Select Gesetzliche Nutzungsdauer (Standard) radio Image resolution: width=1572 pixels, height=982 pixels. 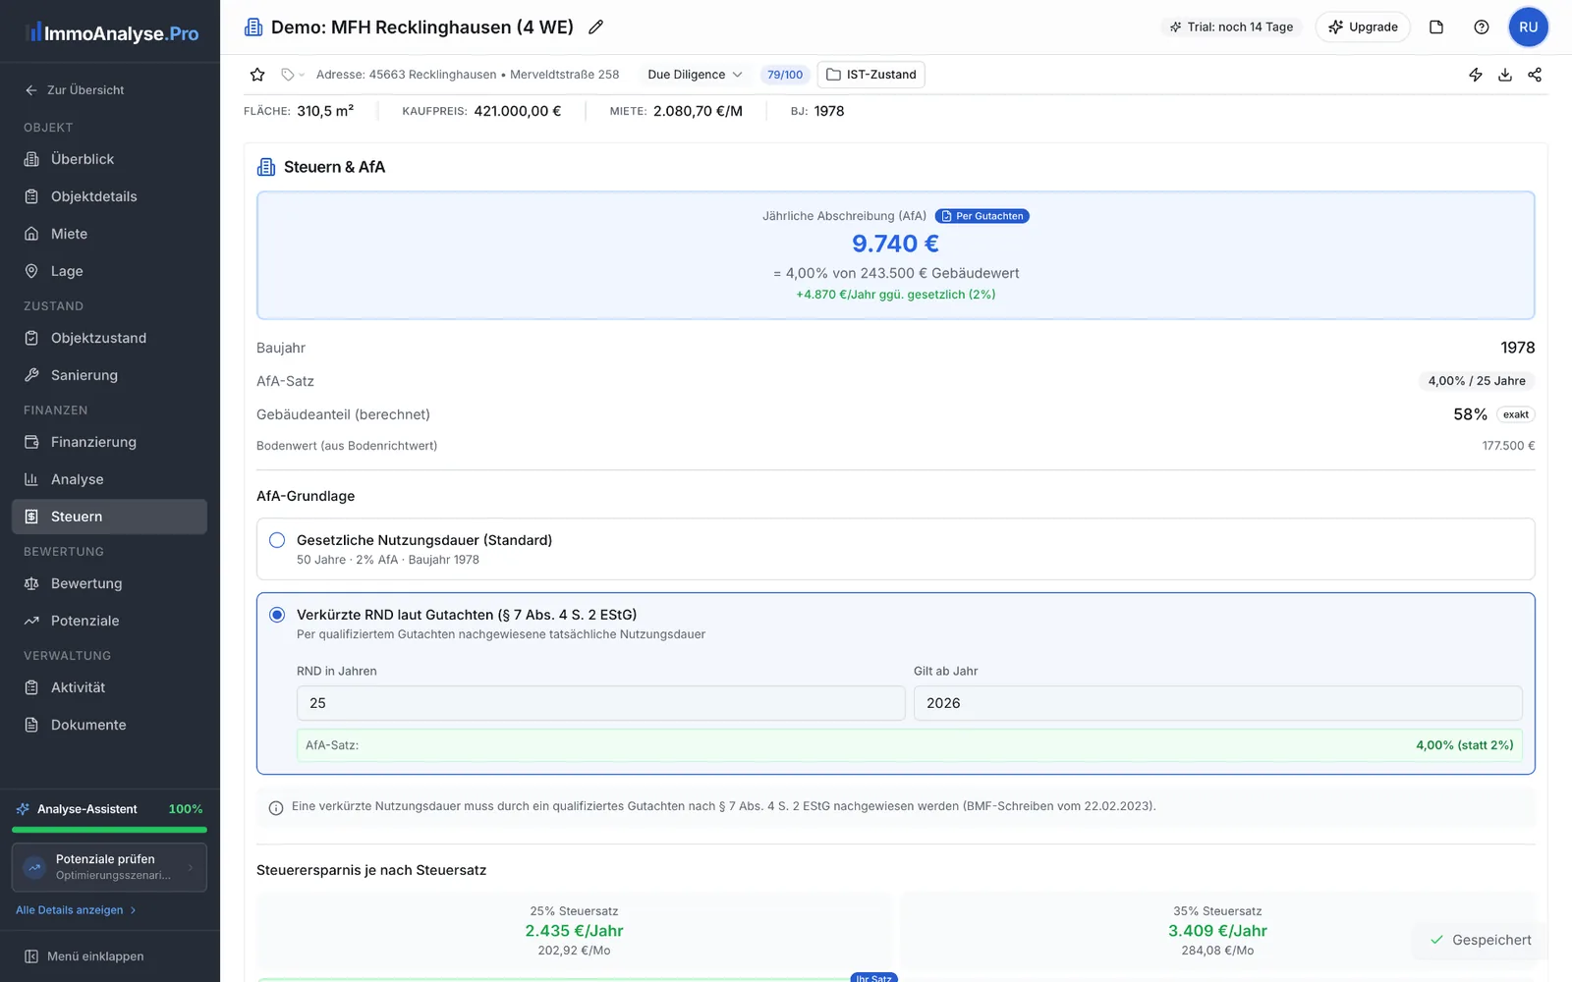coord(277,540)
